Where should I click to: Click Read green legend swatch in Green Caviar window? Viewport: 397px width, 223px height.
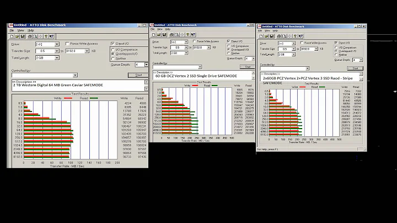pos(94,98)
